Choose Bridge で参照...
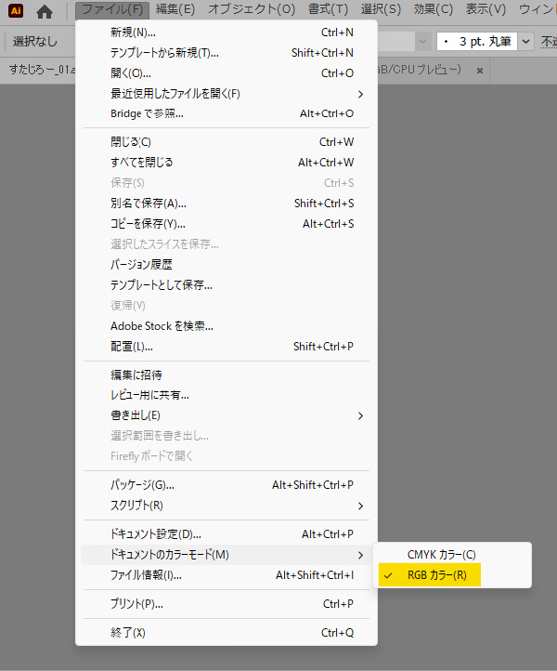Image resolution: width=557 pixels, height=671 pixels. 227,113
